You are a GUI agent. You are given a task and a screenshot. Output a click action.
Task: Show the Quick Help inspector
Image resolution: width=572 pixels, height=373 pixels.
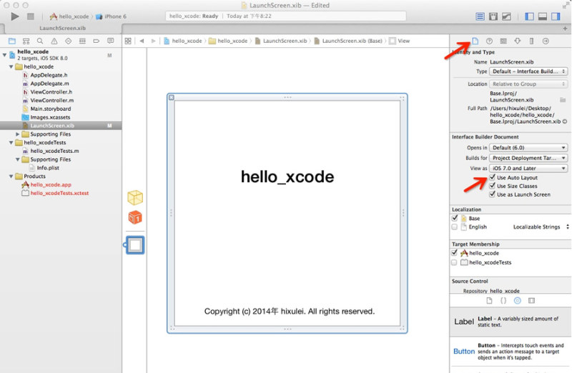click(x=489, y=41)
